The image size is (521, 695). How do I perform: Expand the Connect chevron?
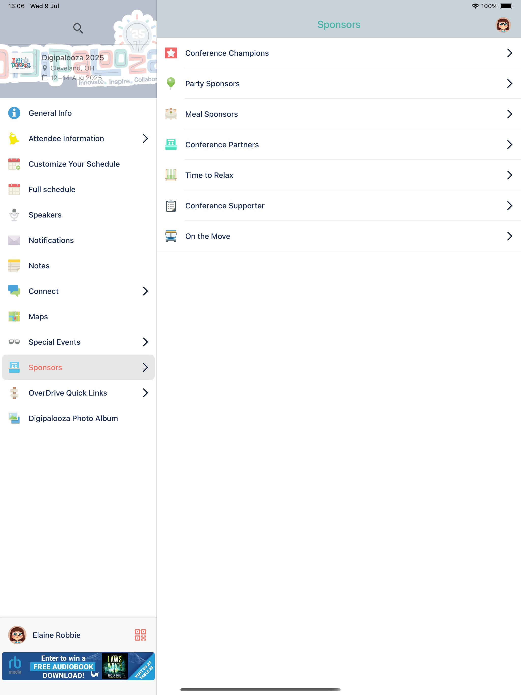click(145, 291)
